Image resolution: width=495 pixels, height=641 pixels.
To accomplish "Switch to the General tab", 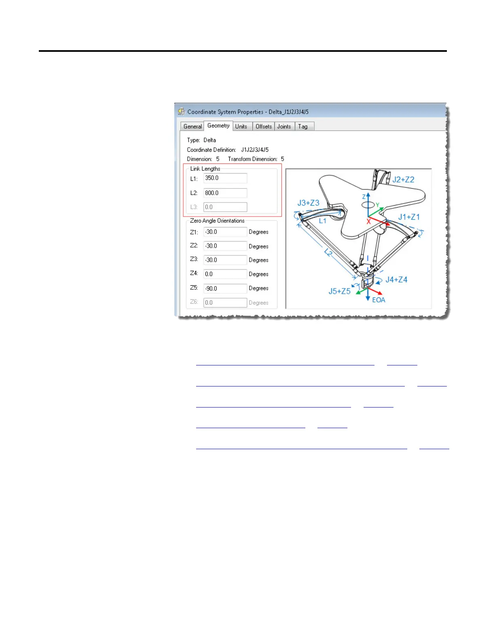I will pyautogui.click(x=192, y=126).
